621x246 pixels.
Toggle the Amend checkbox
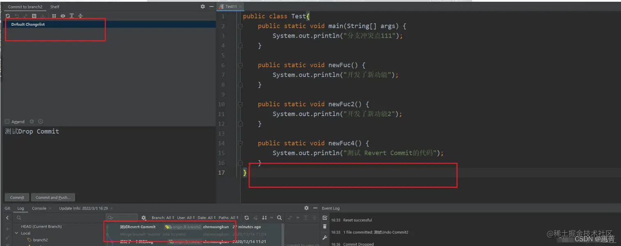7,122
